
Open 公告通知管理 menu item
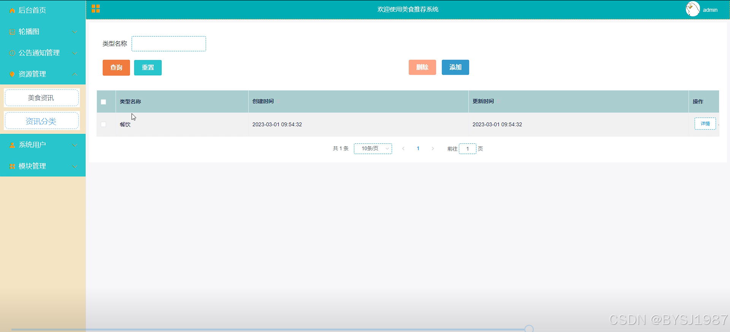(43, 53)
